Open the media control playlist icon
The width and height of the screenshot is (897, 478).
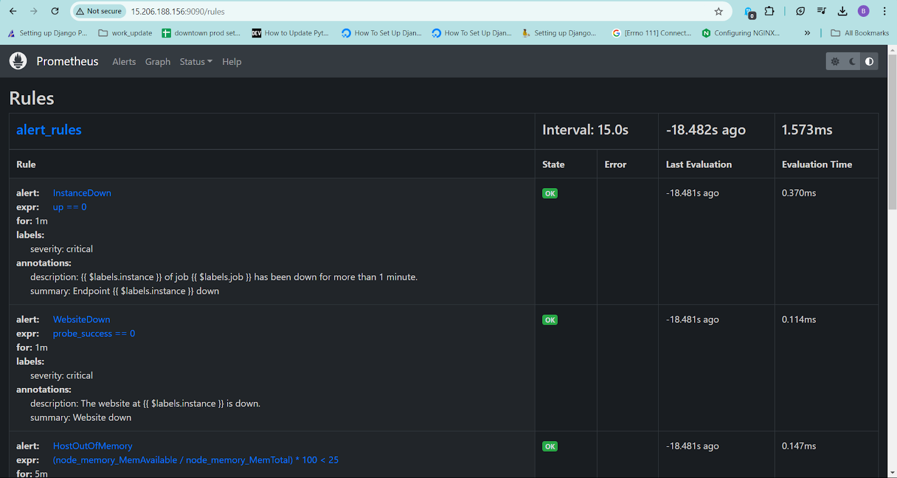(821, 11)
